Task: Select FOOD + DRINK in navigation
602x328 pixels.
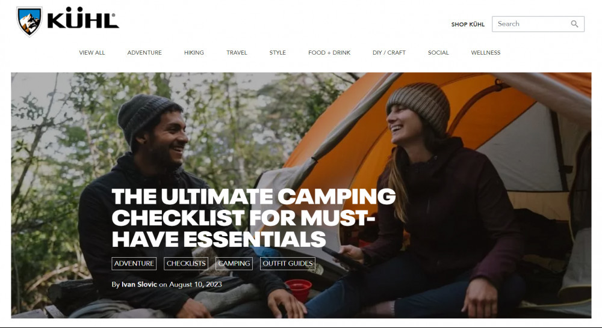Action: pos(329,52)
